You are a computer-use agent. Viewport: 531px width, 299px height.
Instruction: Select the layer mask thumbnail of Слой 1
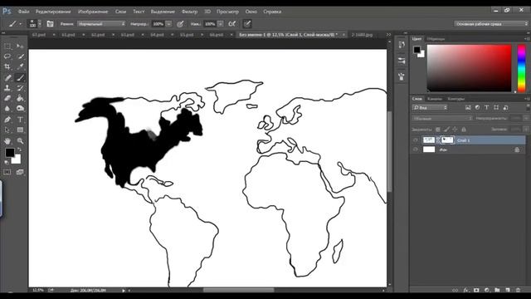447,140
